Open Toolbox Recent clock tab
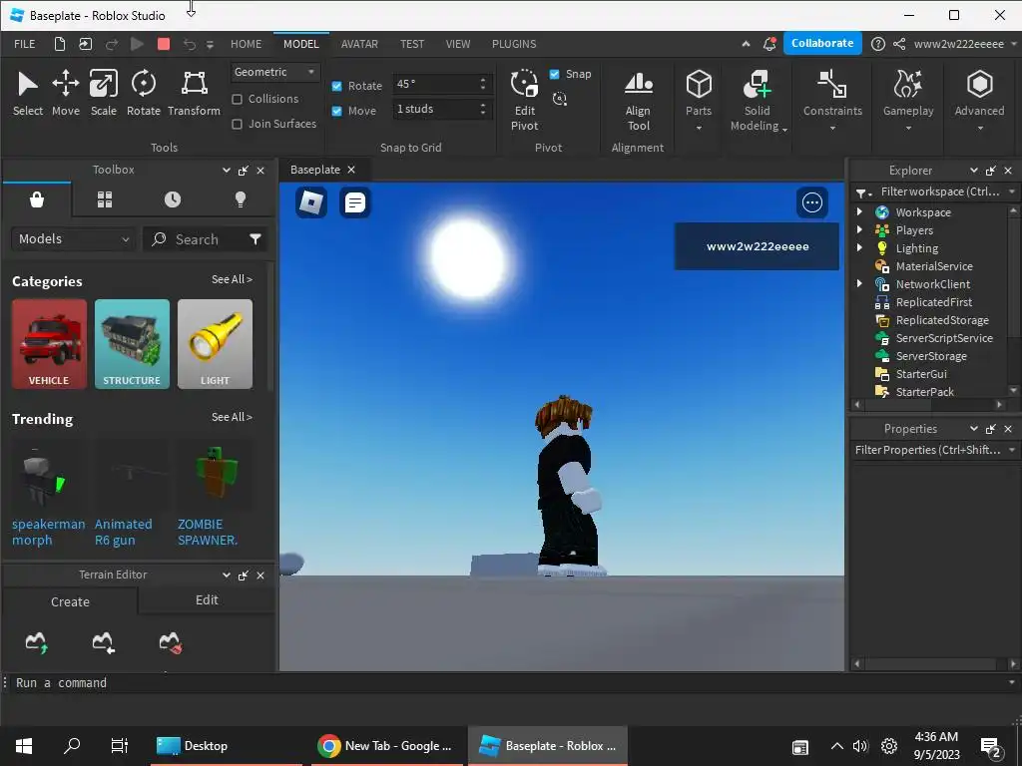The image size is (1022, 766). (173, 199)
